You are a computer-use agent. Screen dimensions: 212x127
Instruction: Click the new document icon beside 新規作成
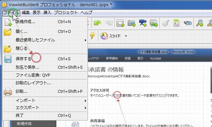pyautogui.click(x=8, y=22)
